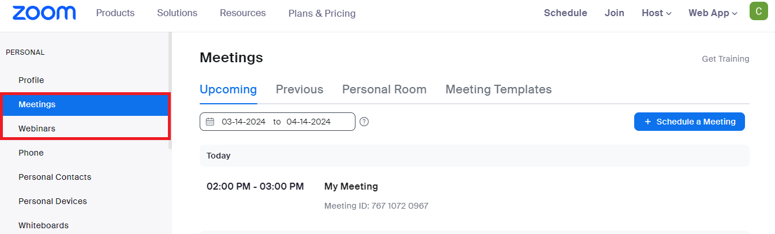Image resolution: width=775 pixels, height=234 pixels.
Task: Open the green C profile avatar
Action: click(x=758, y=11)
